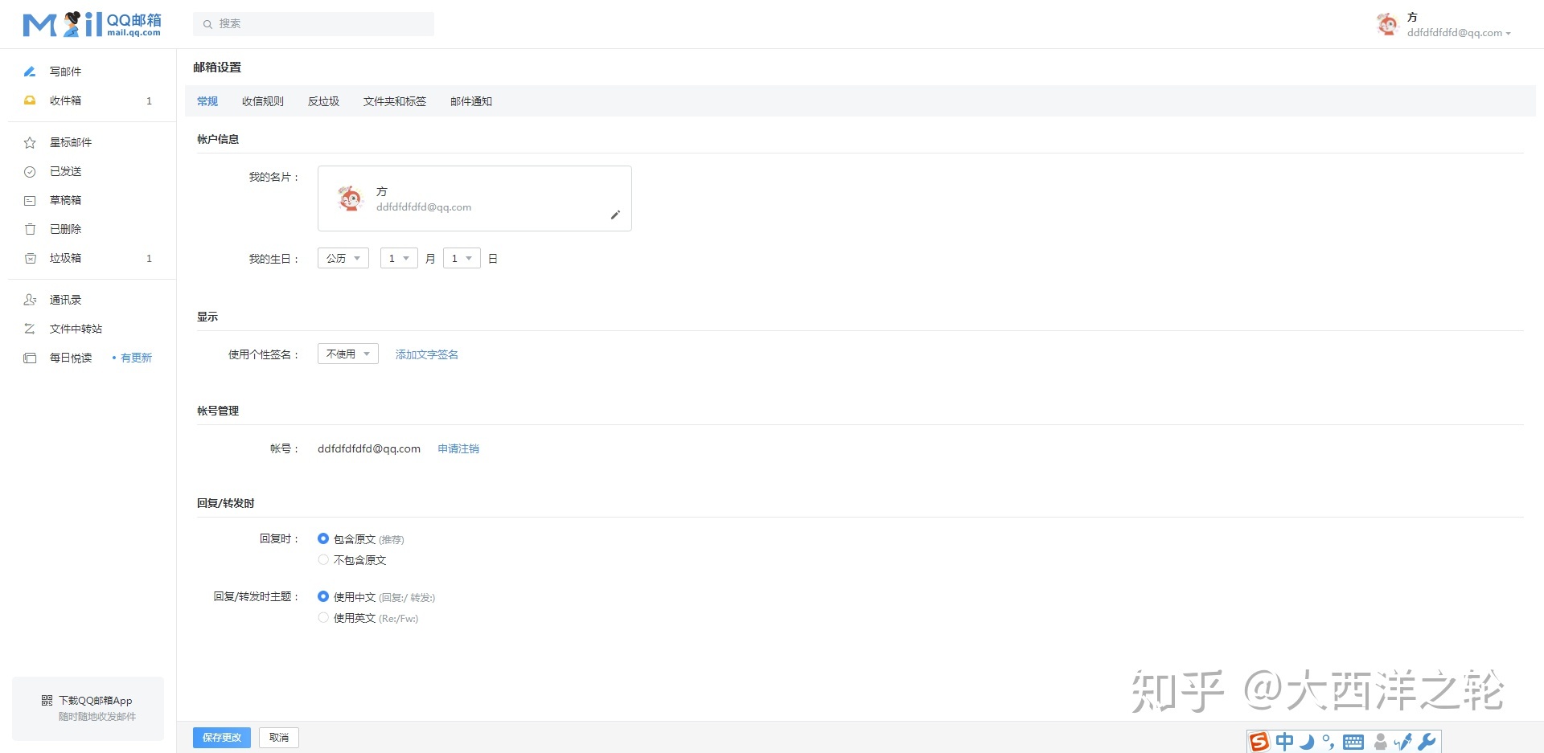Click the email address in the top-right header
Image resolution: width=1544 pixels, height=753 pixels.
click(x=1455, y=33)
